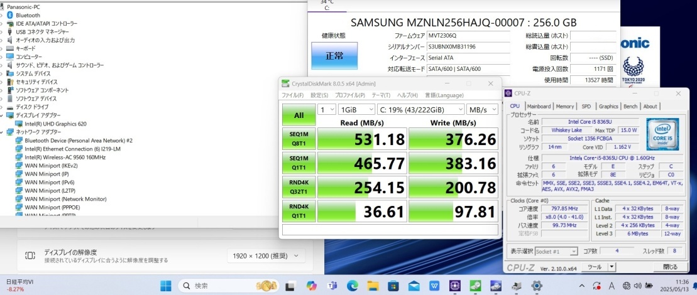
Task: Click the security devices (セキュリティ デバイス) icon
Action: (10, 82)
